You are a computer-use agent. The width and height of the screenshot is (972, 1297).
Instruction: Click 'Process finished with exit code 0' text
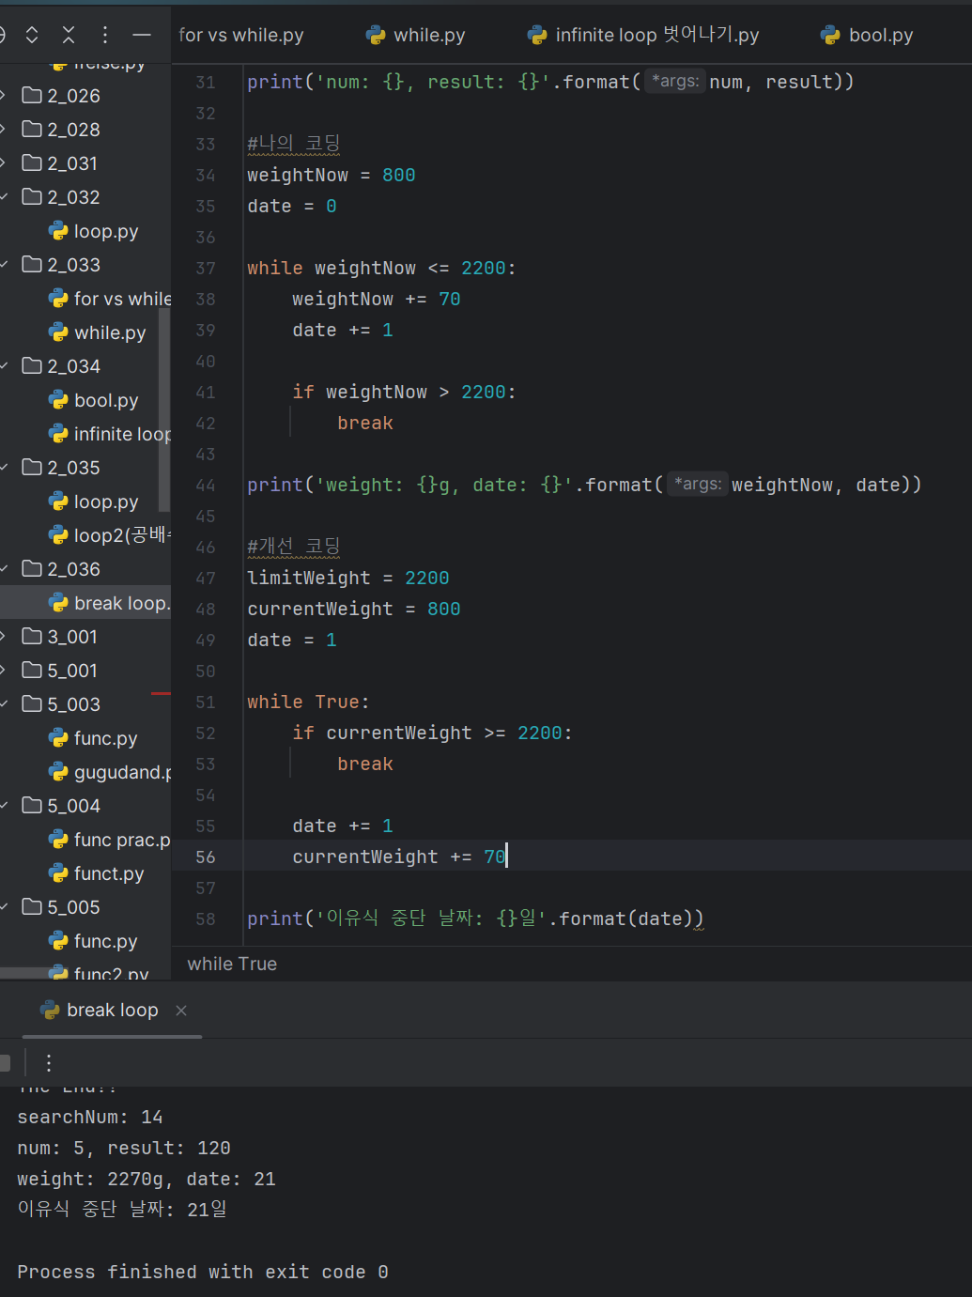[203, 1272]
